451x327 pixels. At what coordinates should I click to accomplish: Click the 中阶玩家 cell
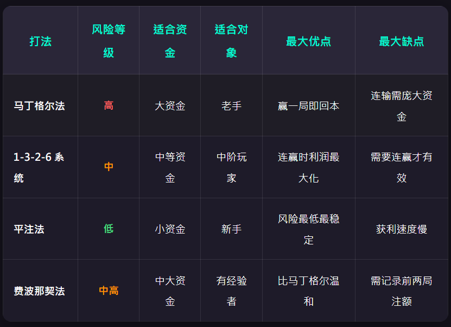pyautogui.click(x=231, y=167)
